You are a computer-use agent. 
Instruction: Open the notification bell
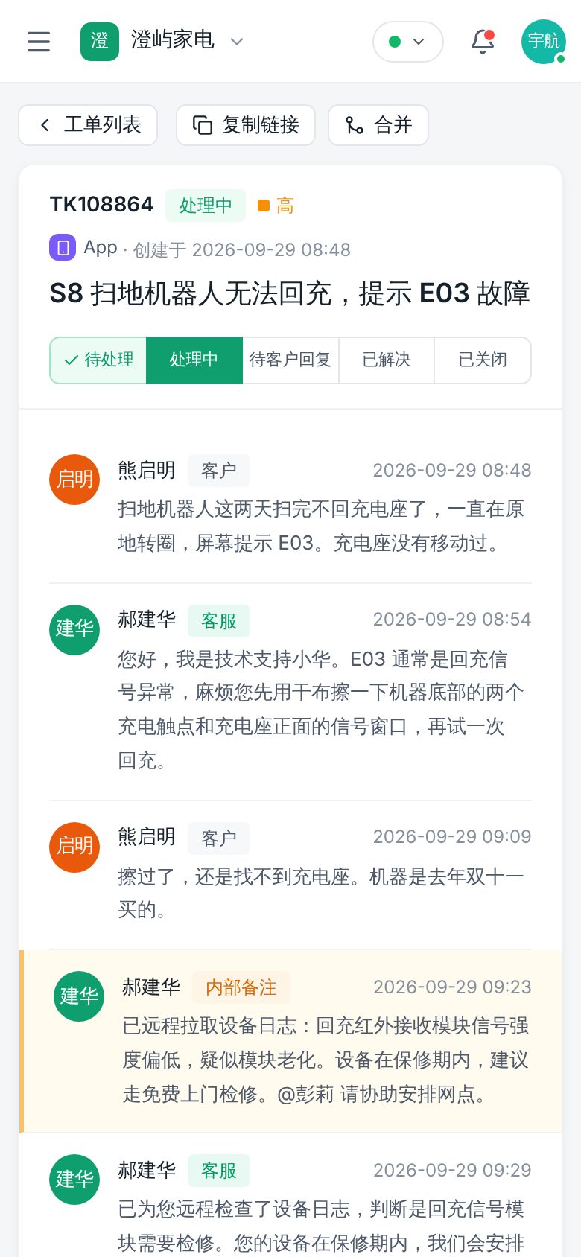(483, 41)
